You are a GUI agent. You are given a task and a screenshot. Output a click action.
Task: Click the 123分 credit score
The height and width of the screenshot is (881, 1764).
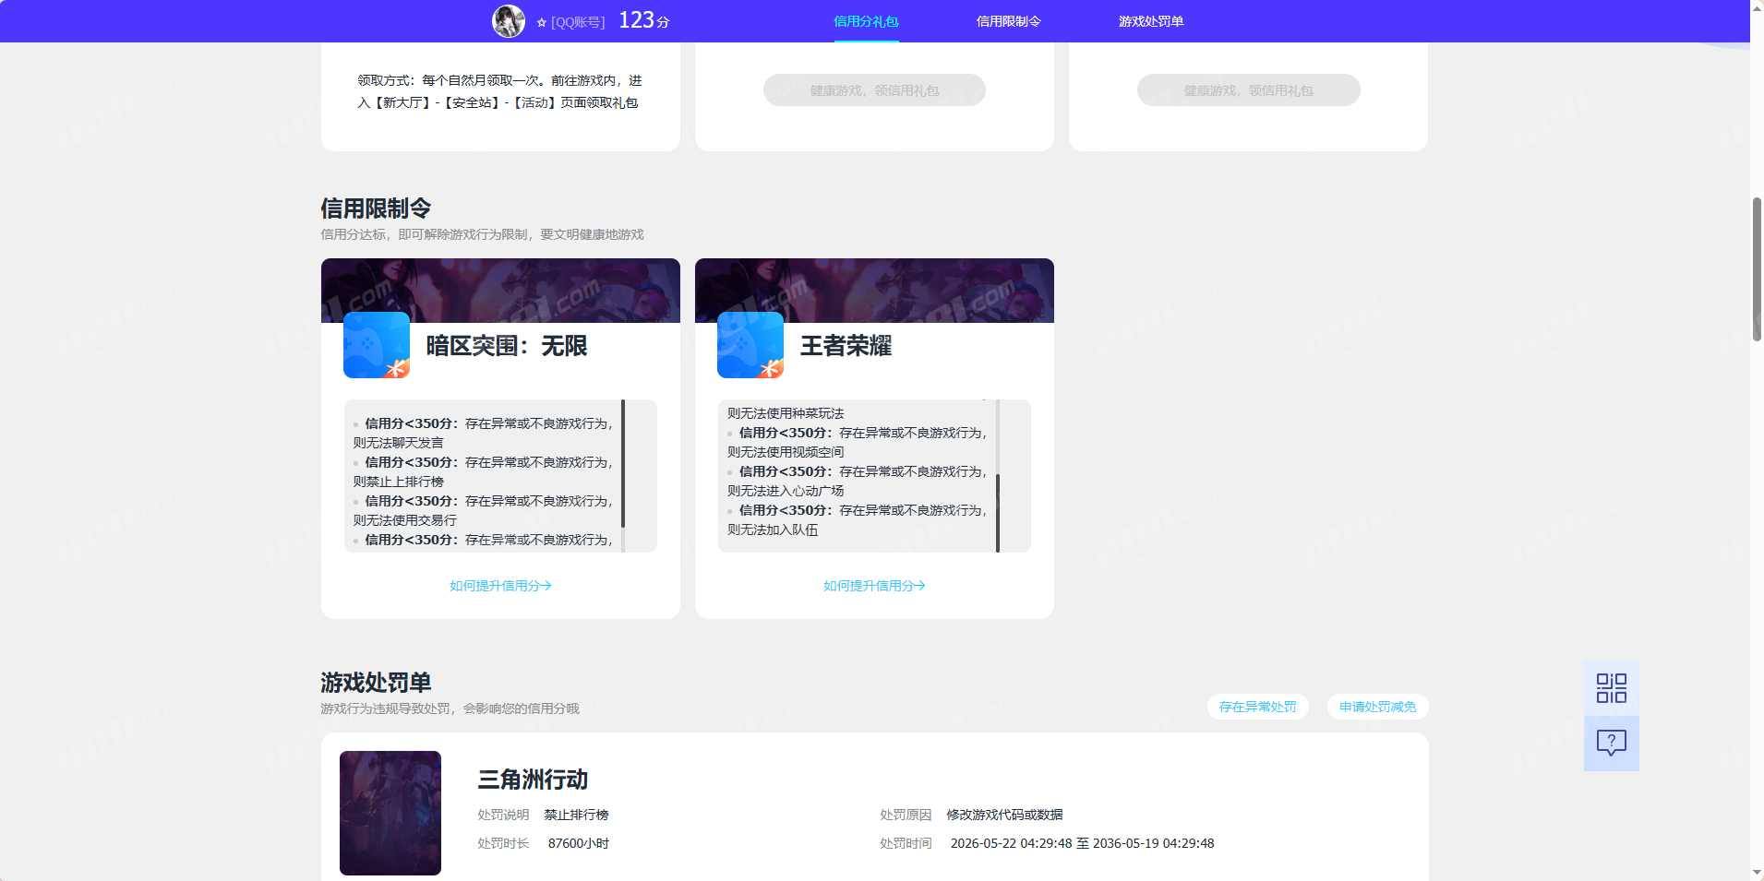click(643, 20)
